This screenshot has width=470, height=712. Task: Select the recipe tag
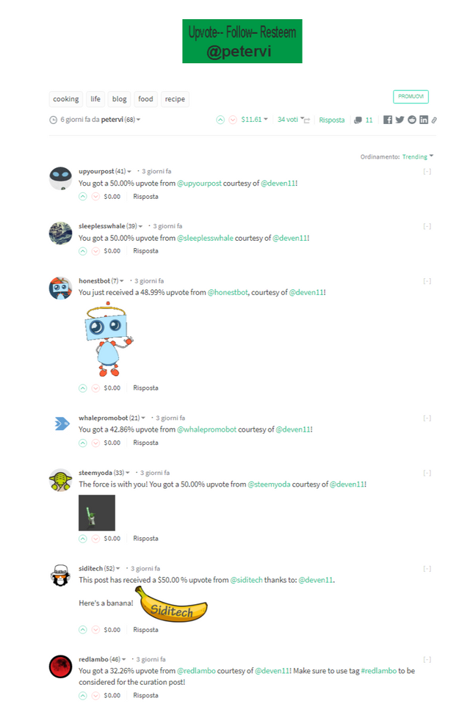click(175, 99)
